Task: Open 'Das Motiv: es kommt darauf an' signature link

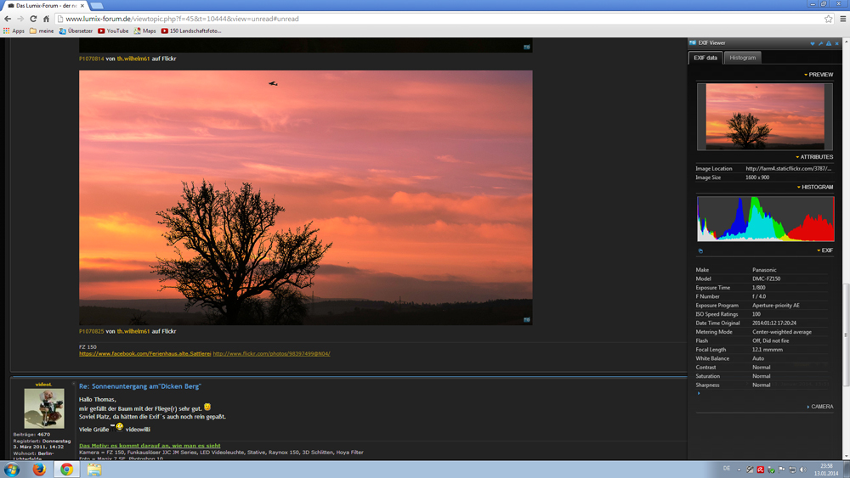Action: click(x=150, y=446)
